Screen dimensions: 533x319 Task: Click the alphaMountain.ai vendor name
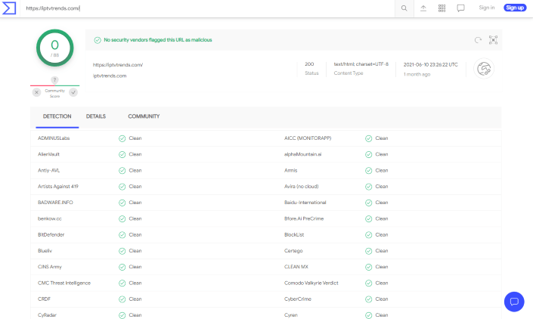(303, 154)
